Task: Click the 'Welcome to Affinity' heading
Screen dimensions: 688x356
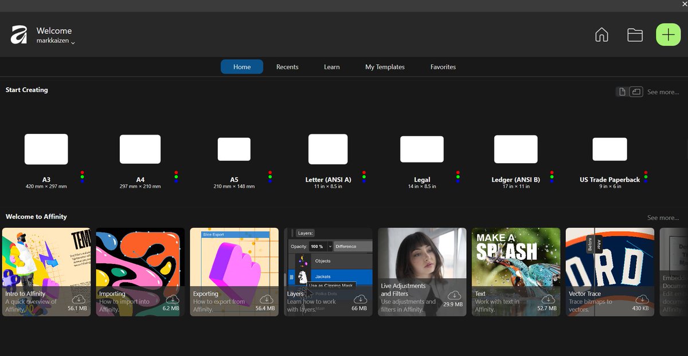Action: (36, 217)
